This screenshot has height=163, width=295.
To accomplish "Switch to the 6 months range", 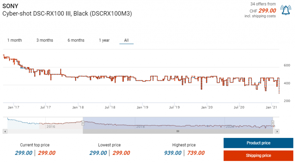I will (x=76, y=40).
